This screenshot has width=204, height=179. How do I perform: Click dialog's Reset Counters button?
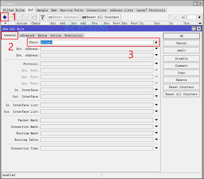coord(181,87)
